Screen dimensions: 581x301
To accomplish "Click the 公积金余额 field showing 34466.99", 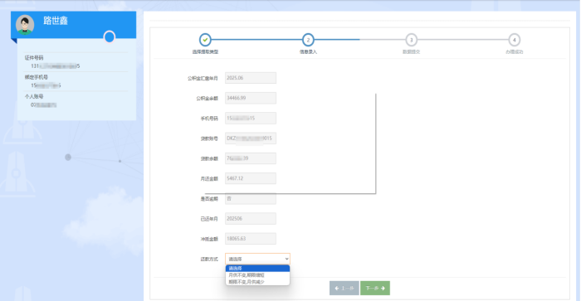I will click(251, 98).
